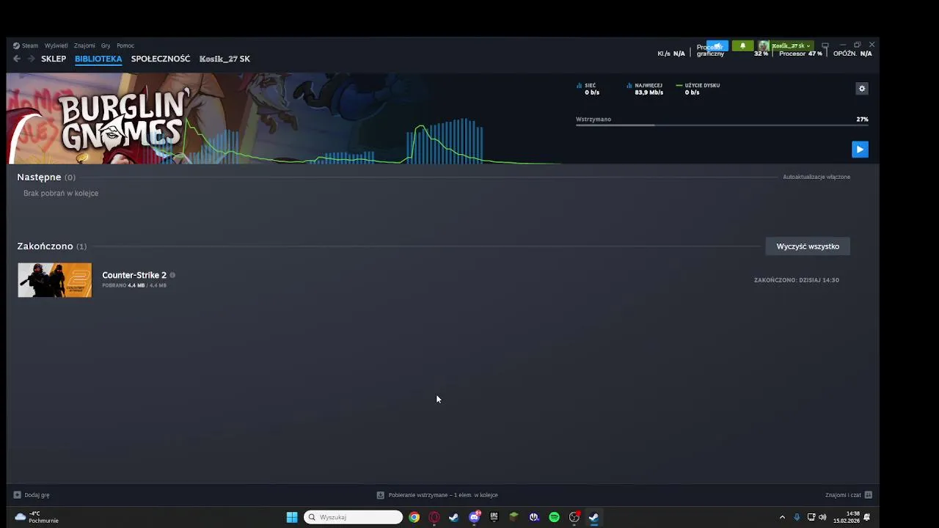Click the download progress bar
Viewport: 939px width, 528px height.
(x=722, y=125)
